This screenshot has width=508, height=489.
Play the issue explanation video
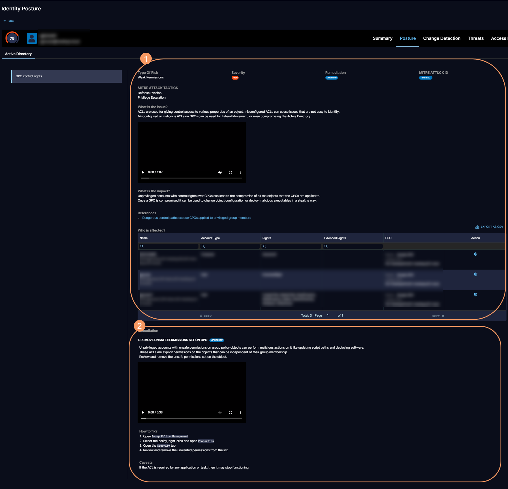143,172
